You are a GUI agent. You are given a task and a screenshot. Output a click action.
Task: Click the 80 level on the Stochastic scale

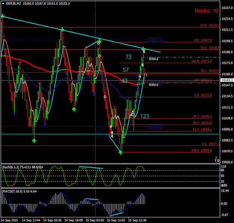point(222,170)
